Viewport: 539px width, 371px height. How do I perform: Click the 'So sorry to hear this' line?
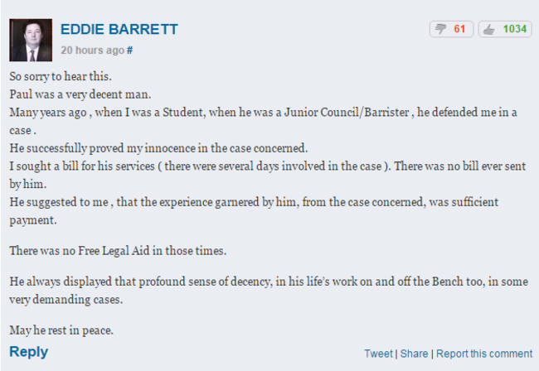[x=61, y=76]
